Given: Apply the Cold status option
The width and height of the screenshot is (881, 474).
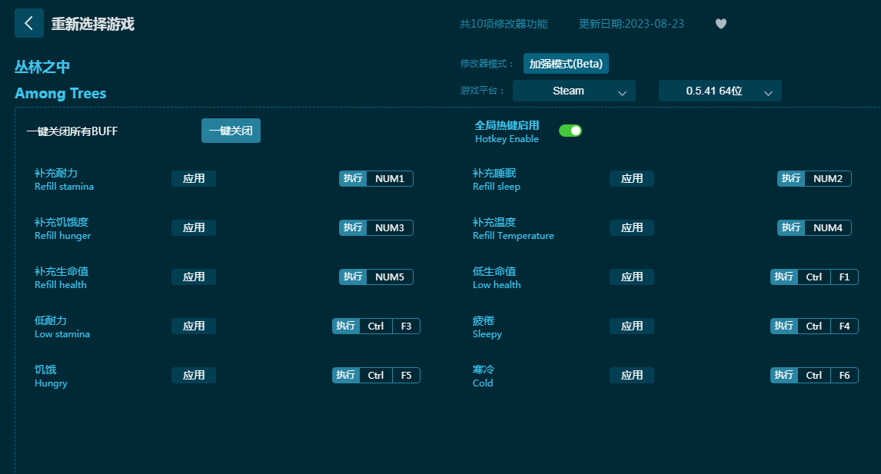Looking at the screenshot, I should 631,375.
